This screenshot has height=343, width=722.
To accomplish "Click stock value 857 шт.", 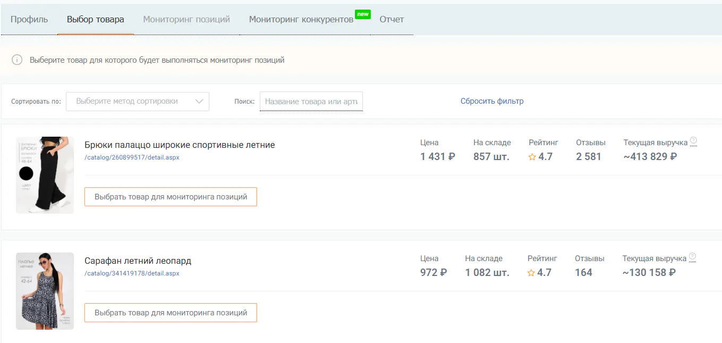I will (491, 156).
